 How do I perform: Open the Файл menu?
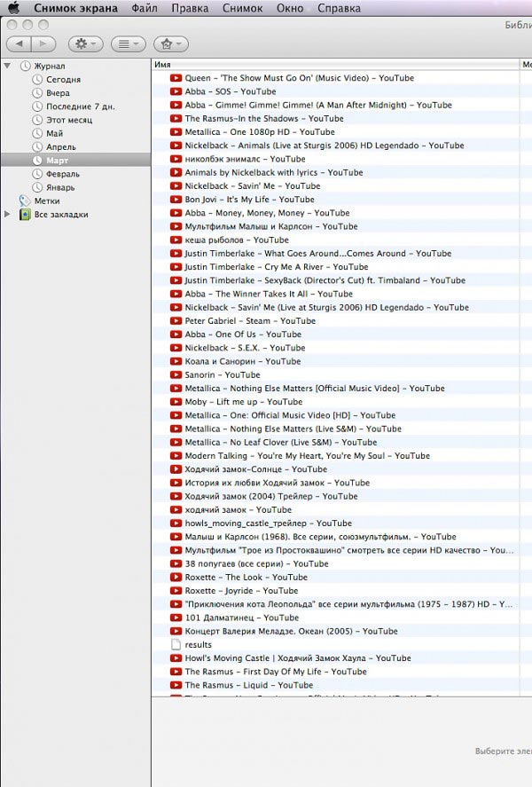(x=144, y=8)
